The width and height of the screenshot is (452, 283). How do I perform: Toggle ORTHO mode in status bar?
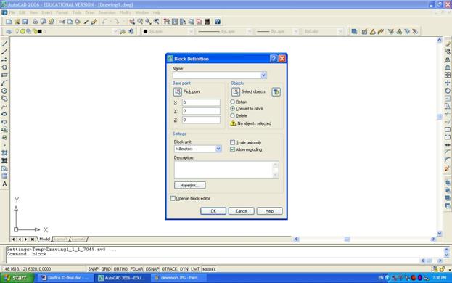(x=120, y=269)
